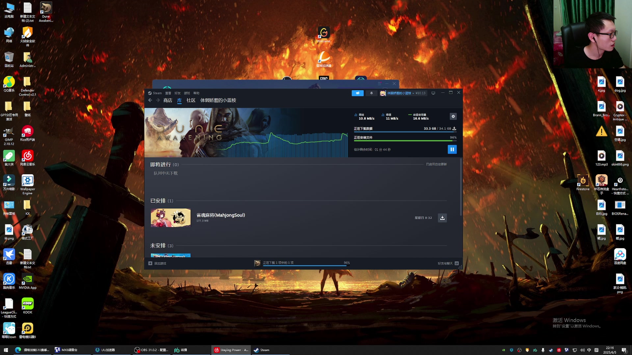
Task: Open 雷神加速器 desktop icon
Action: coord(324,59)
